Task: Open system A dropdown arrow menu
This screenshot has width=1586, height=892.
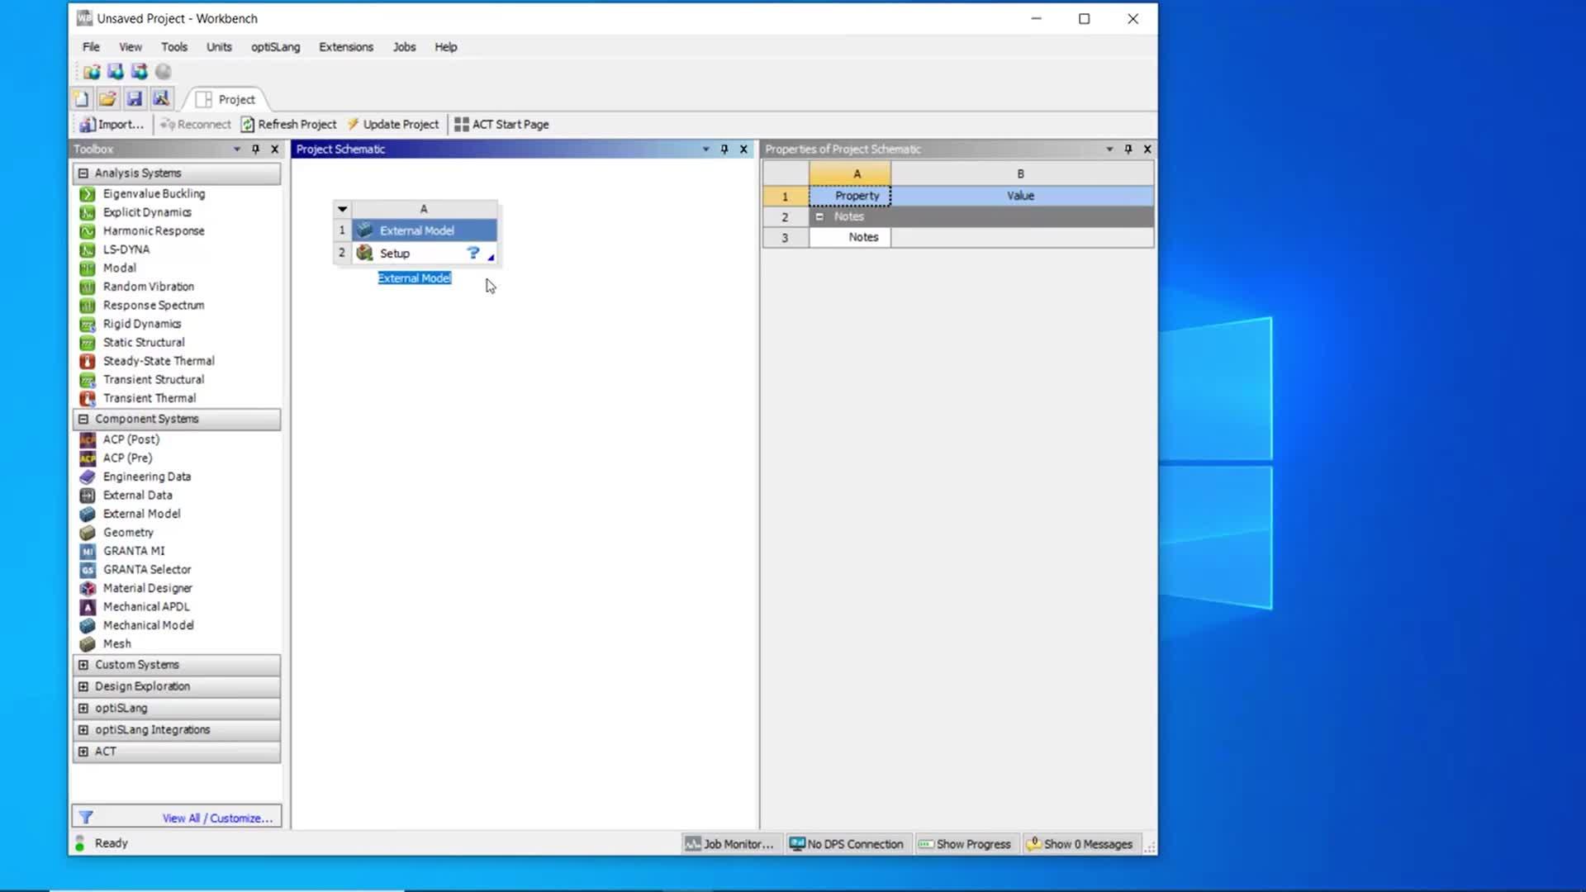Action: (342, 210)
